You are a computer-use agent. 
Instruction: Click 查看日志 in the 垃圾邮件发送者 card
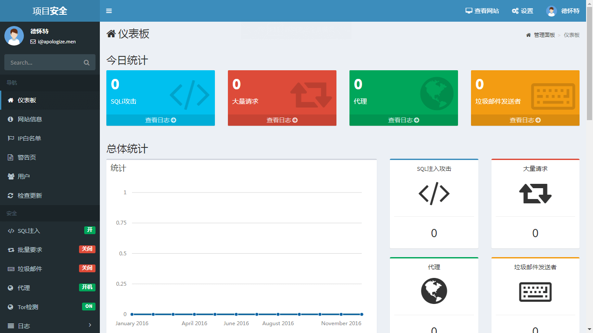pyautogui.click(x=525, y=120)
